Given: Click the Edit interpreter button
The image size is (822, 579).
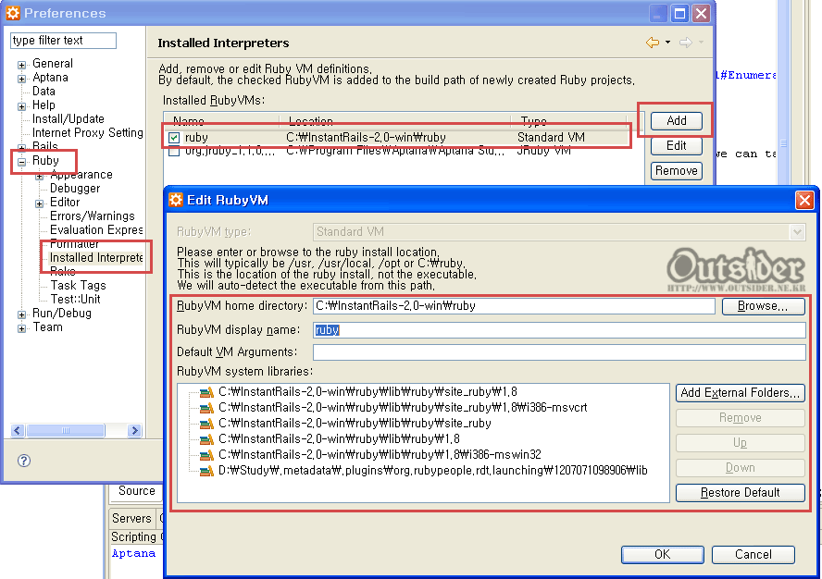Looking at the screenshot, I should click(x=677, y=145).
